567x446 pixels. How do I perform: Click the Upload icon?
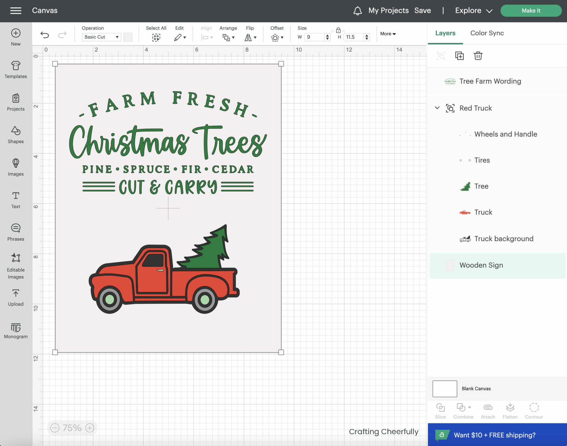point(16,297)
